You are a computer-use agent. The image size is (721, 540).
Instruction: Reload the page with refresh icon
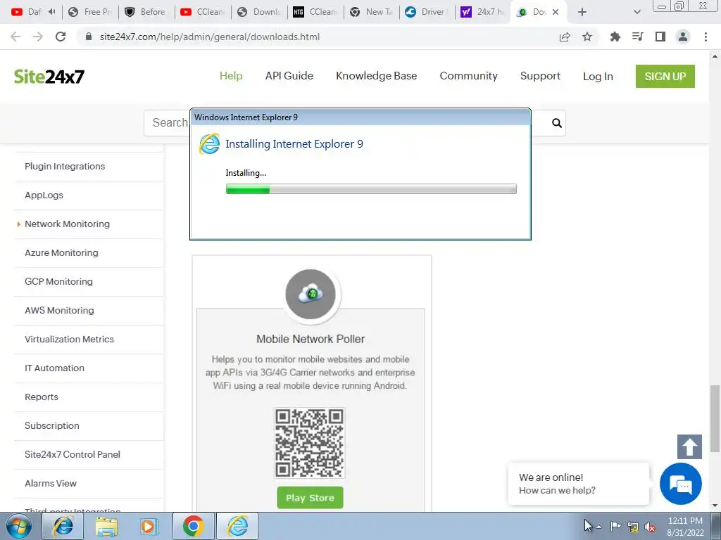tap(61, 37)
